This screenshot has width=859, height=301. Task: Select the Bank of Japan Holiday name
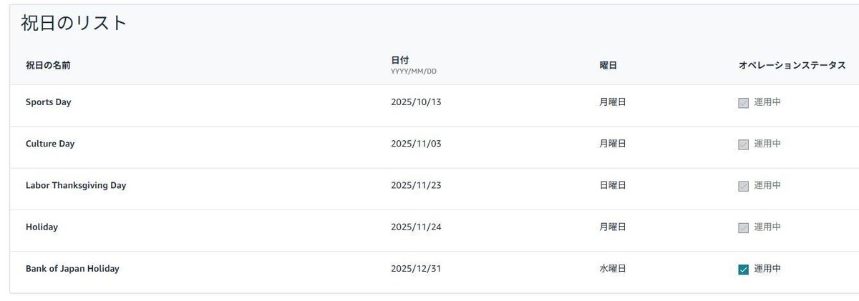point(72,269)
